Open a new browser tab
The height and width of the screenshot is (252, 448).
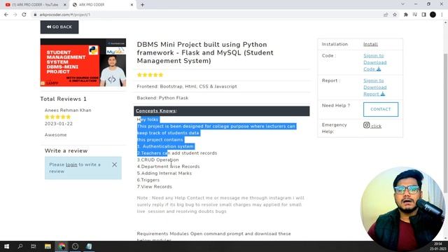(142, 5)
